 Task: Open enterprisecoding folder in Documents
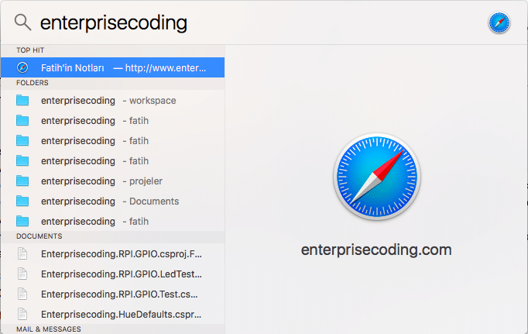tap(113, 201)
